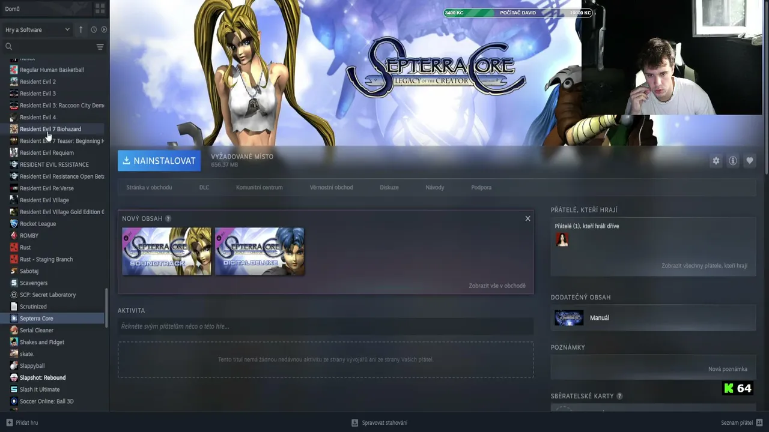The image size is (769, 432).
Task: Select RESIDENT EVIL RESISTANCE in list
Action: (54, 164)
